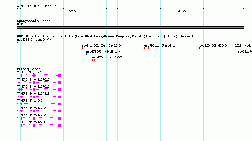Click the red esv4700 loss glyph
Viewport: 252px width, 141px height.
pos(93,60)
